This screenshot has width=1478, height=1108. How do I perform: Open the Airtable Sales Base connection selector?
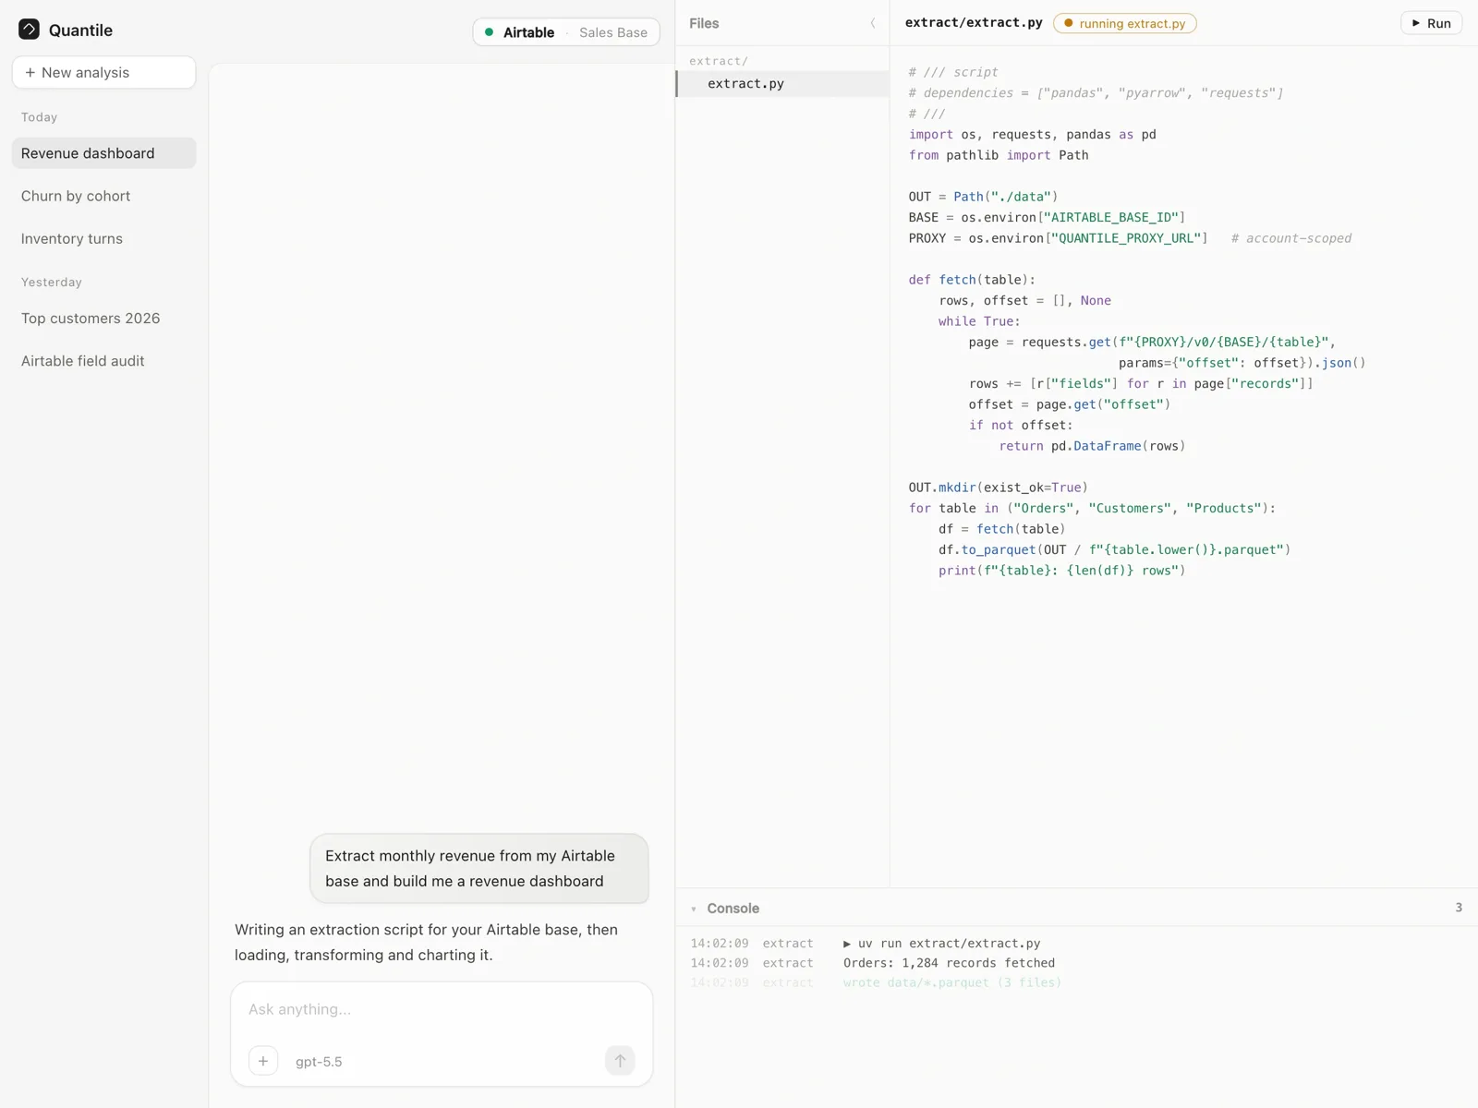pyautogui.click(x=566, y=32)
